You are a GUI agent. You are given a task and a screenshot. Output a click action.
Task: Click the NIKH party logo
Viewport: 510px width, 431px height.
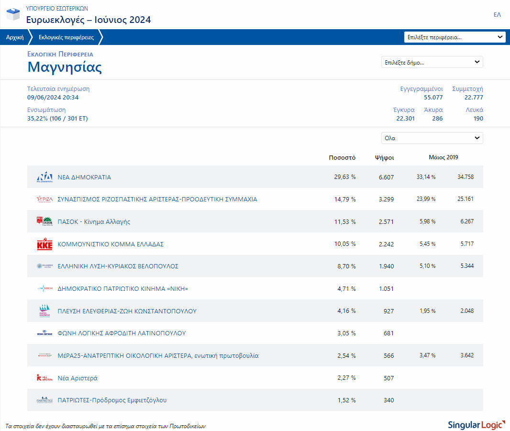coord(44,288)
